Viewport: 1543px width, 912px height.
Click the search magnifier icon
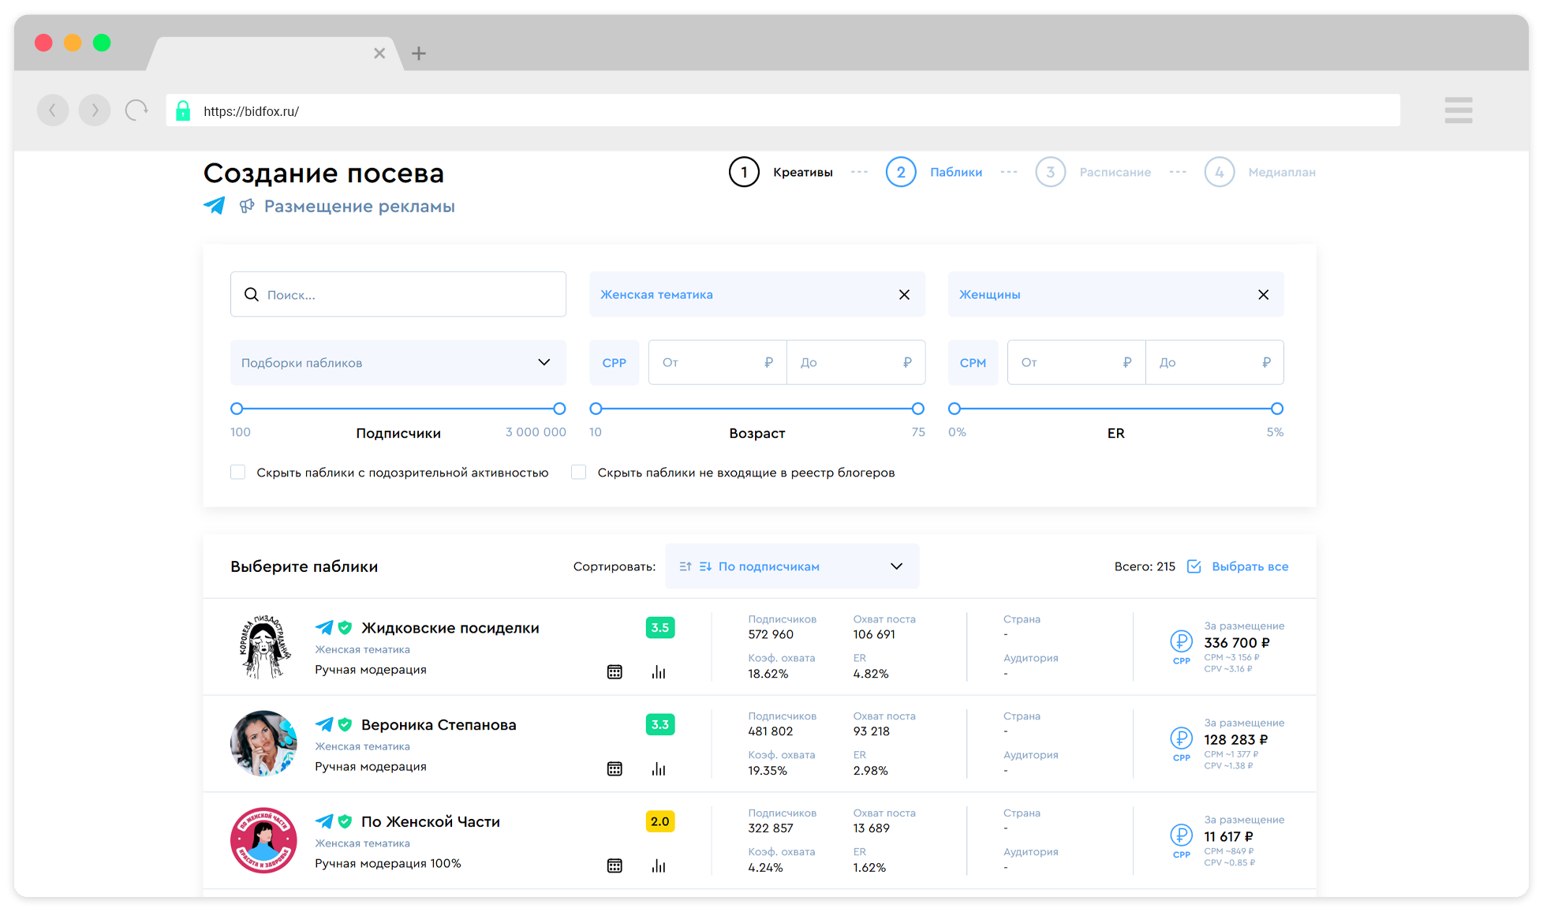(252, 294)
